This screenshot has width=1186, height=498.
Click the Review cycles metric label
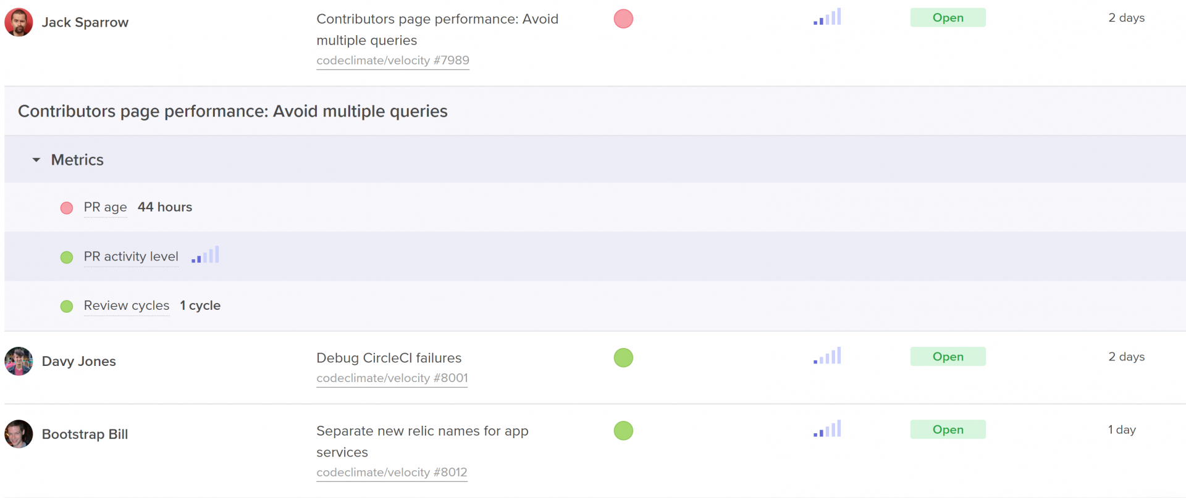127,306
